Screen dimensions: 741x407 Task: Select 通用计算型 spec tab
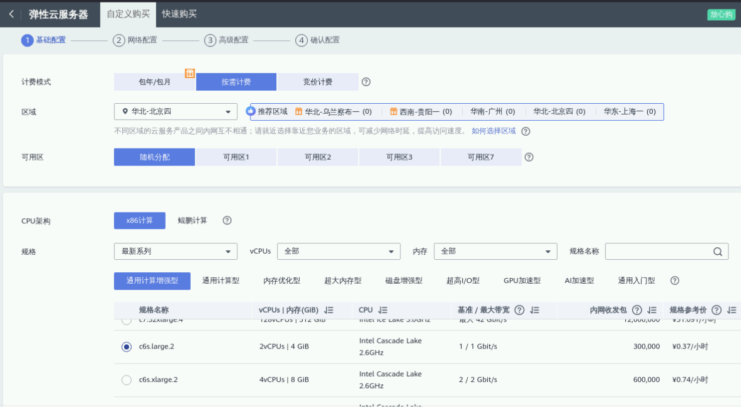[221, 281]
